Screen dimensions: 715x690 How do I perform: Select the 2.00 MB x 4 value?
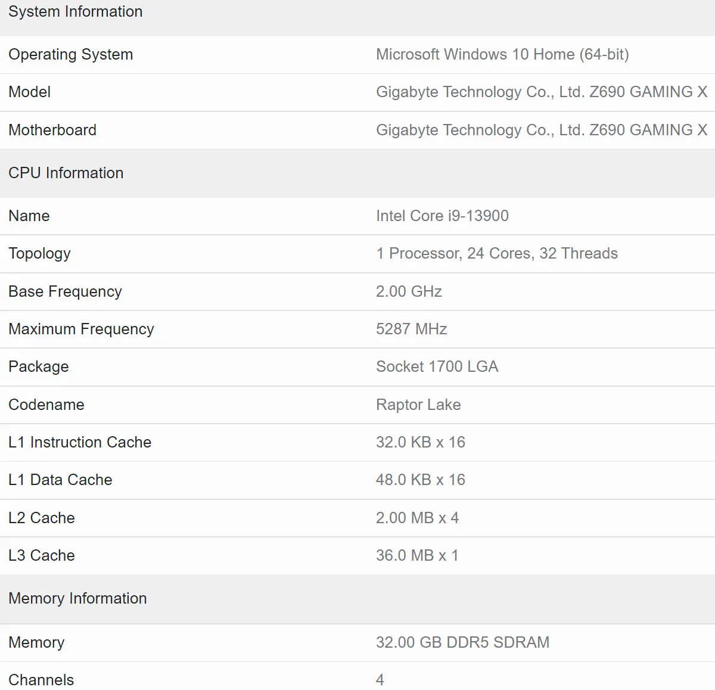click(417, 518)
